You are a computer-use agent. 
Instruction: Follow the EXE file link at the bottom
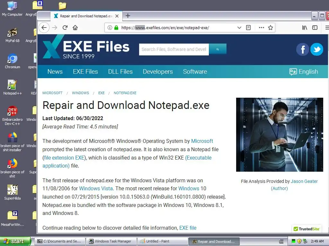[x=188, y=228]
